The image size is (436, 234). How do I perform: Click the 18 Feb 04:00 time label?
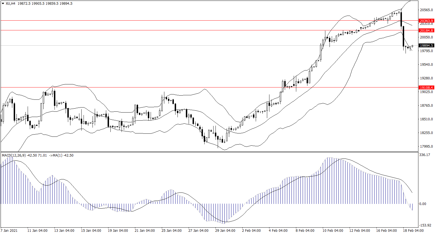pos(414,231)
